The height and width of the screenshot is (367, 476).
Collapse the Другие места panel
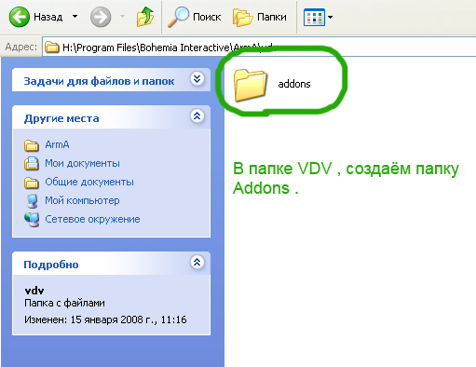197,116
